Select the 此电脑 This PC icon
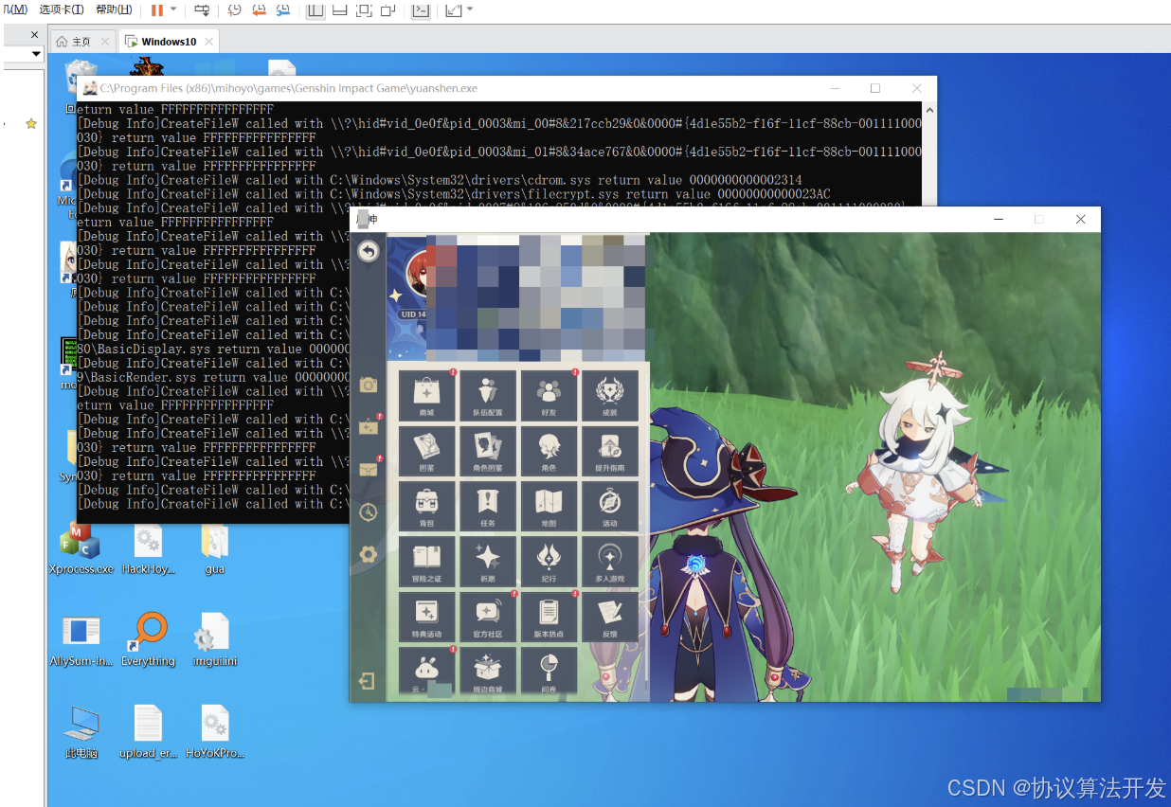Screen dimensions: 1171x807 click(x=81, y=731)
